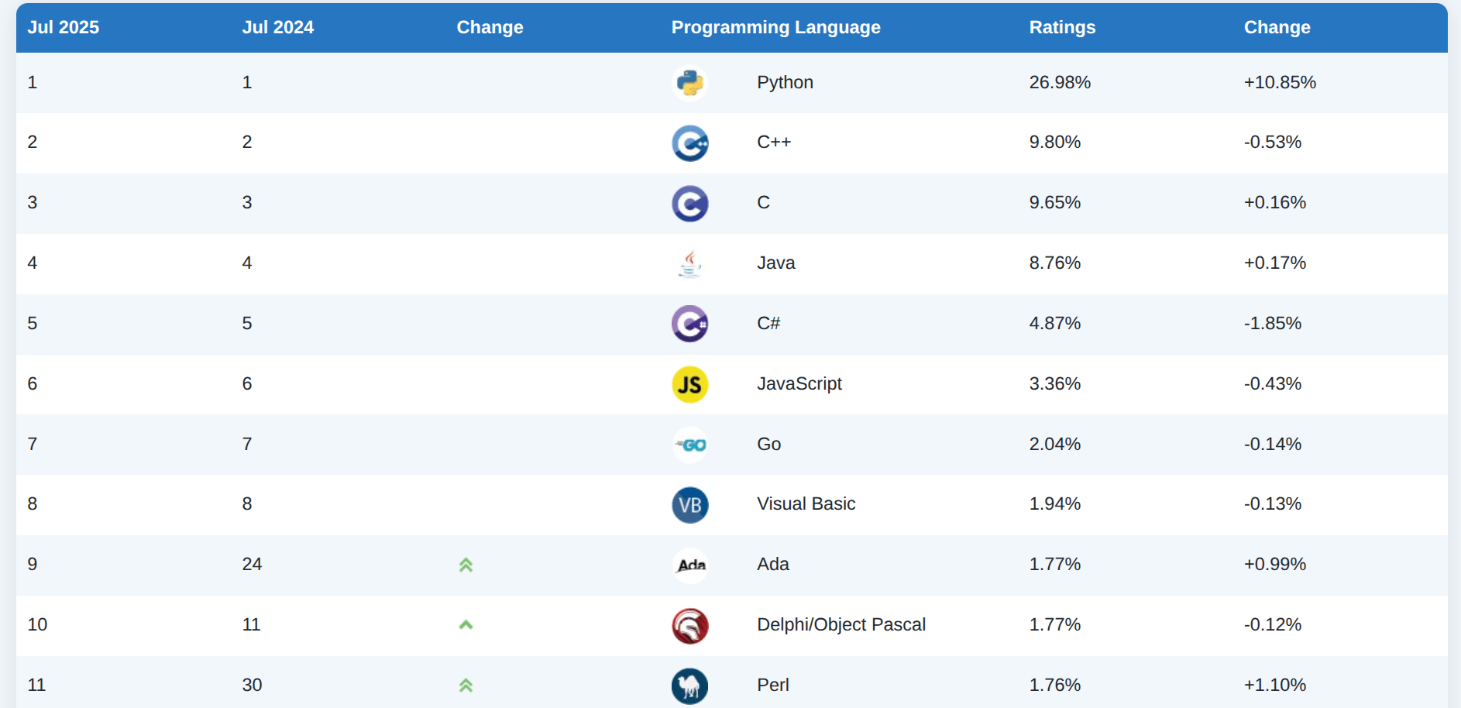Screen dimensions: 1461x708
Task: Click the -0.53% change value
Action: pos(1272,142)
